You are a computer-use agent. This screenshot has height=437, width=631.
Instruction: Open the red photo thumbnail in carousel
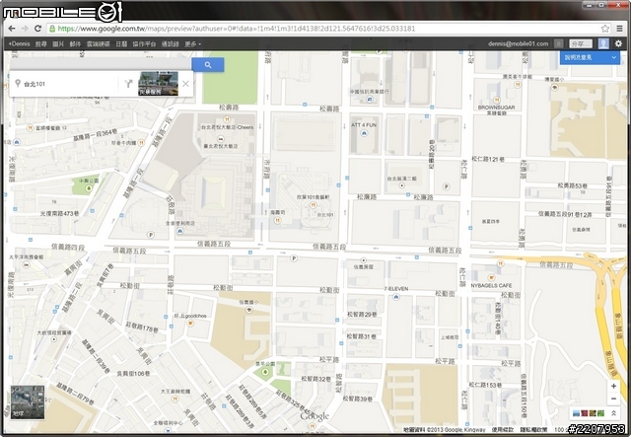click(585, 413)
